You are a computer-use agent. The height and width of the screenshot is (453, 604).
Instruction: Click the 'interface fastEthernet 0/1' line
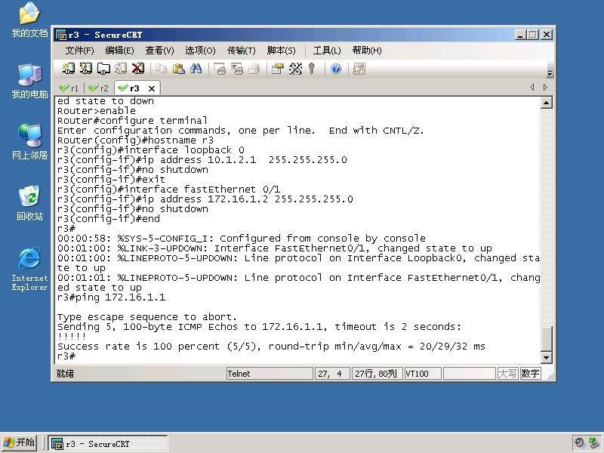[x=168, y=190]
